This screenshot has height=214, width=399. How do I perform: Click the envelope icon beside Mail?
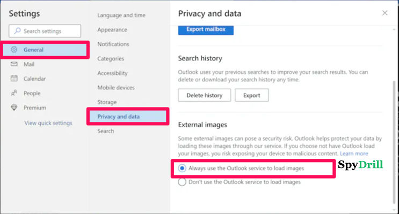point(14,64)
